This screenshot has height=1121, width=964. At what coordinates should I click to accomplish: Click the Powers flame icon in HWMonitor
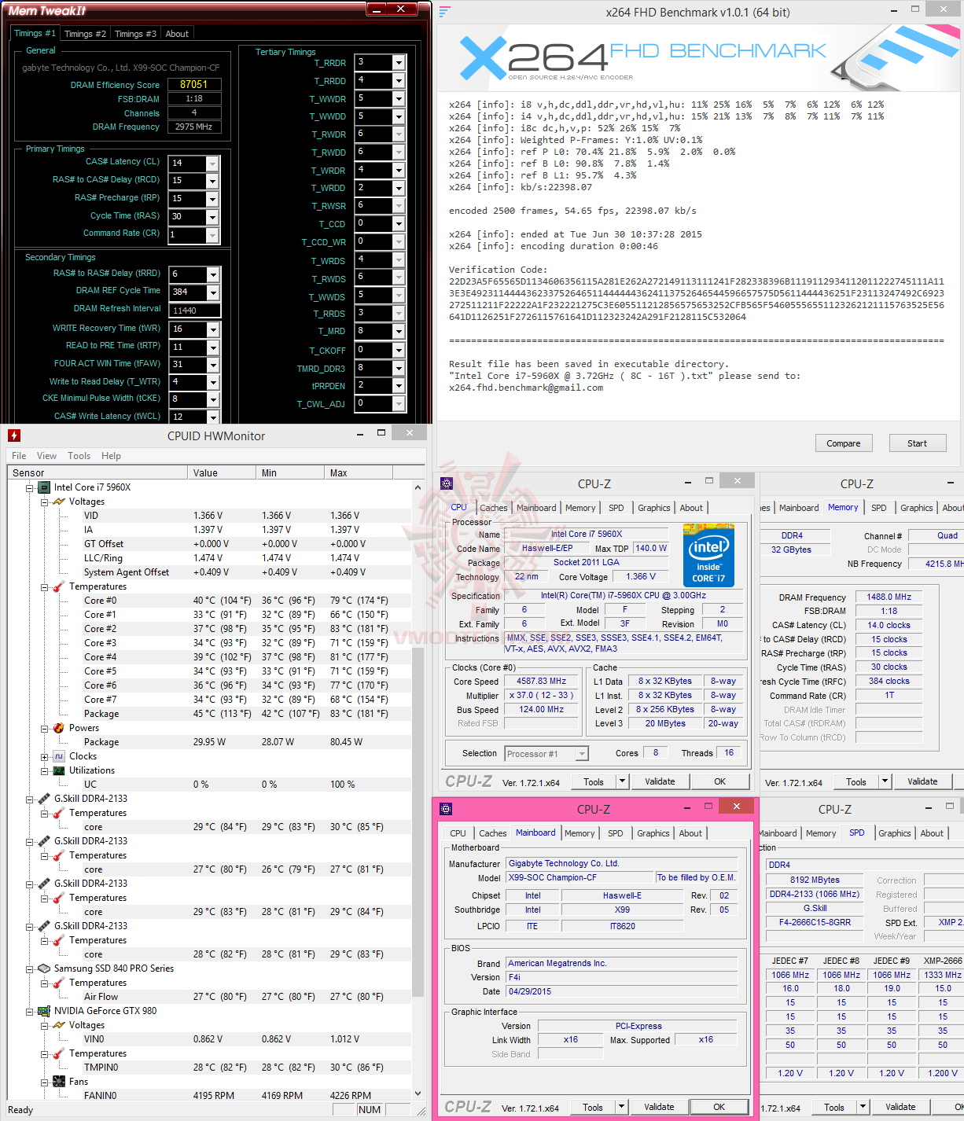(59, 728)
